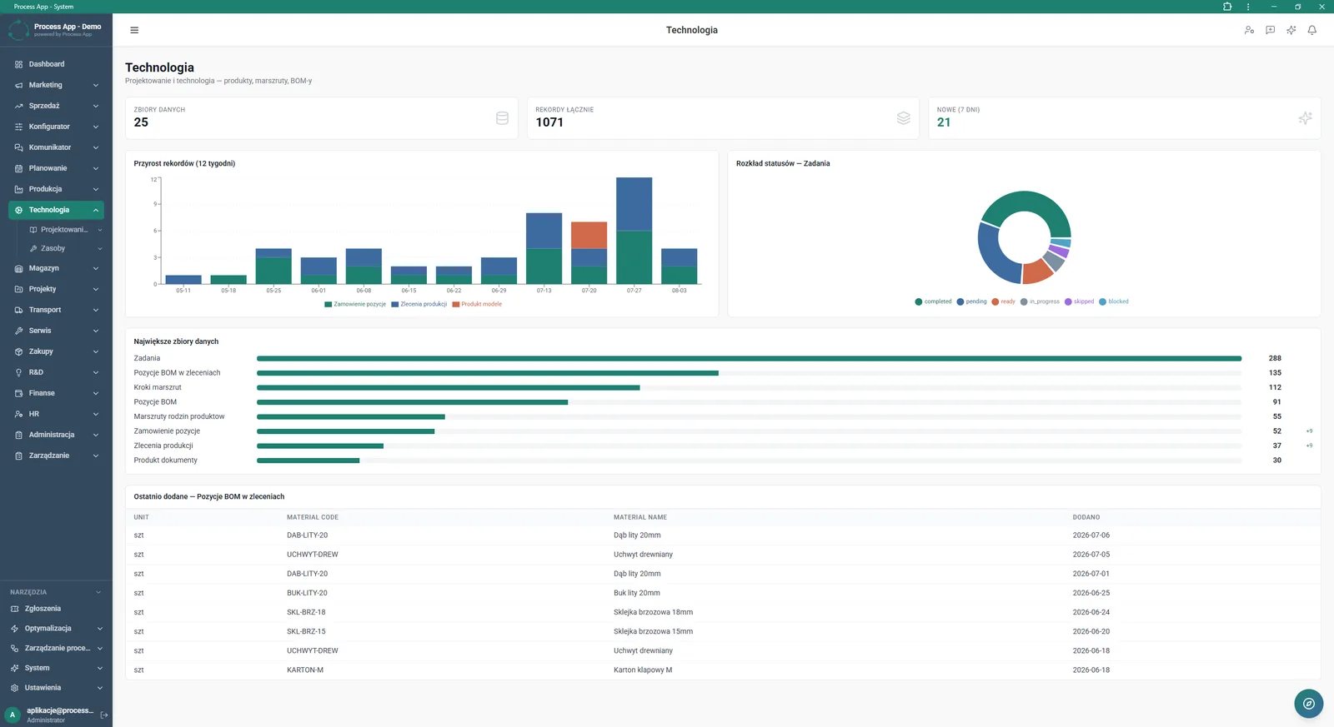Click the Ustawienia gear icon
Screen dimensions: 1334x727
point(14,688)
